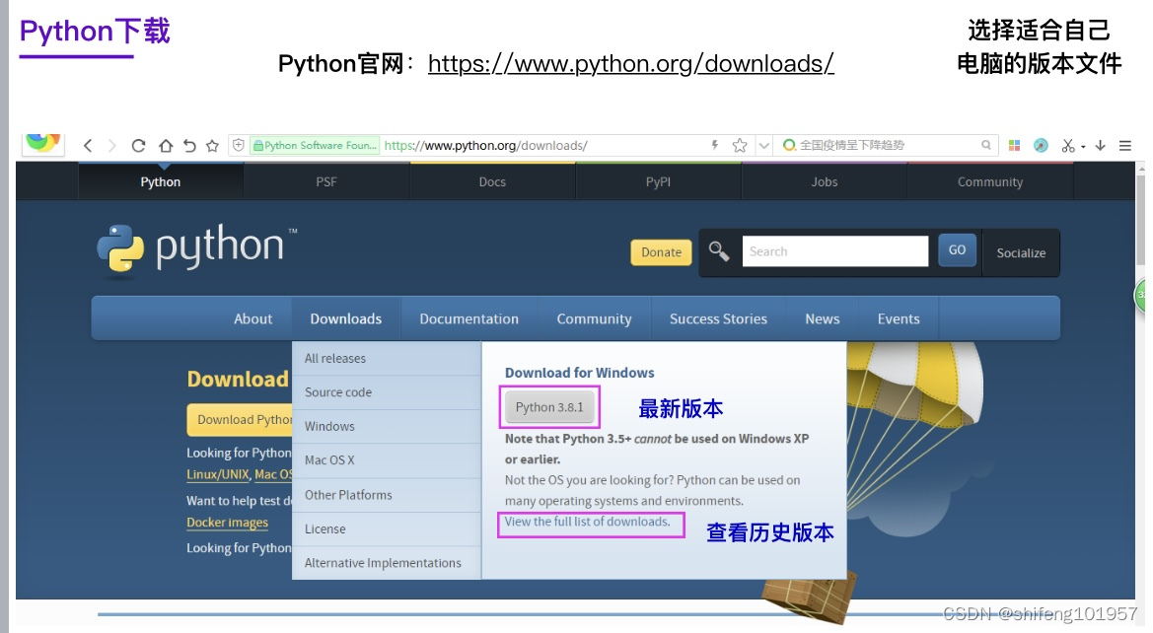The image size is (1153, 633).
Task: Click the yellow Donate button
Action: (x=661, y=252)
